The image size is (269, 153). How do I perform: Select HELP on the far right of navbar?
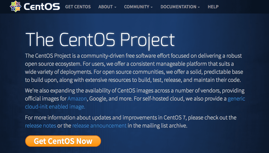pos(213,7)
